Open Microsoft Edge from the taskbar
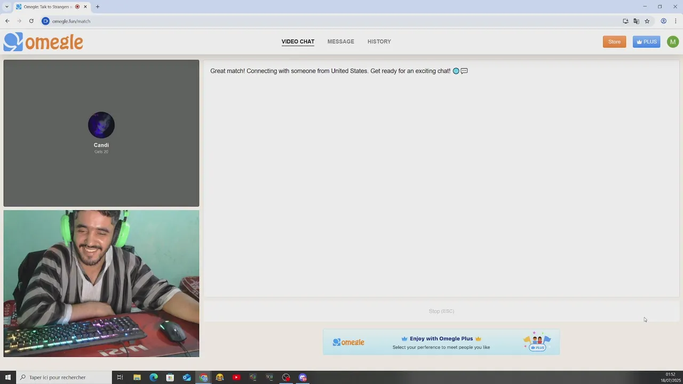This screenshot has height=384, width=683. point(154,378)
